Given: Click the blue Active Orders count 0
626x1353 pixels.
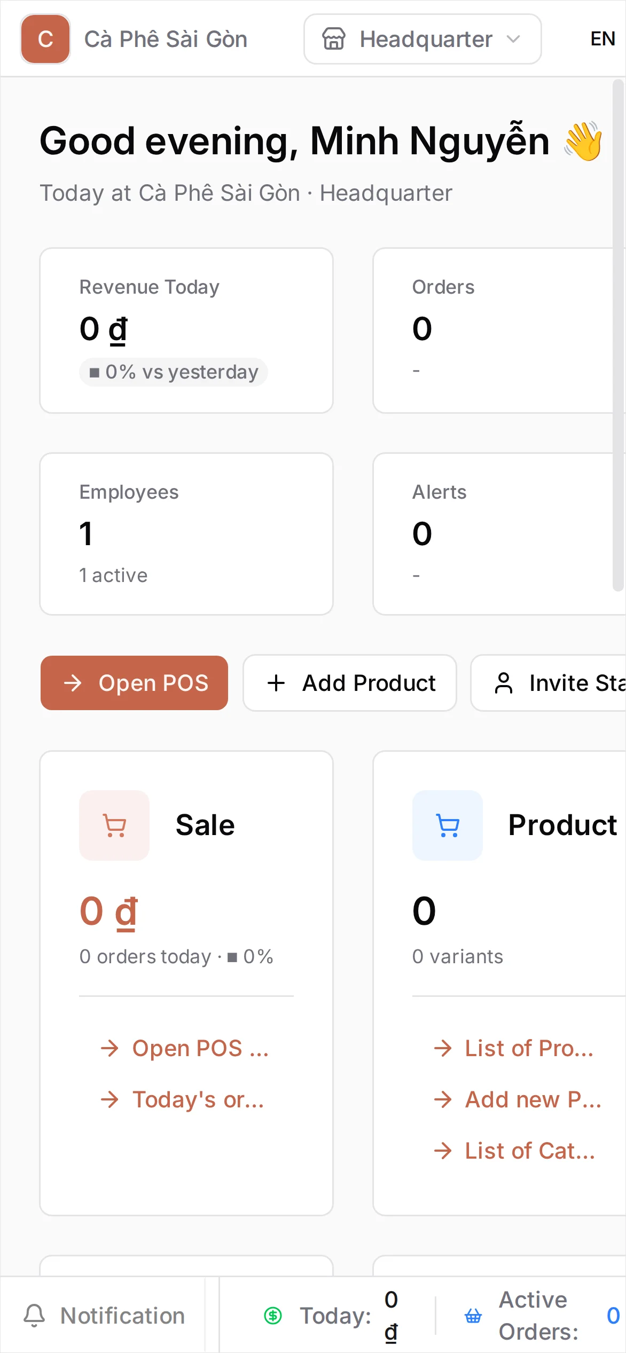Looking at the screenshot, I should [613, 1316].
